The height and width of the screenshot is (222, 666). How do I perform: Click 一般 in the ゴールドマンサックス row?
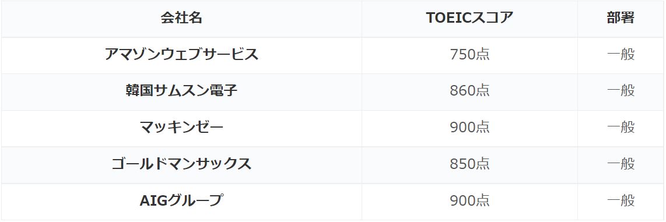pyautogui.click(x=621, y=164)
